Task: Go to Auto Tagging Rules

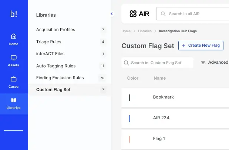Action: [56, 66]
